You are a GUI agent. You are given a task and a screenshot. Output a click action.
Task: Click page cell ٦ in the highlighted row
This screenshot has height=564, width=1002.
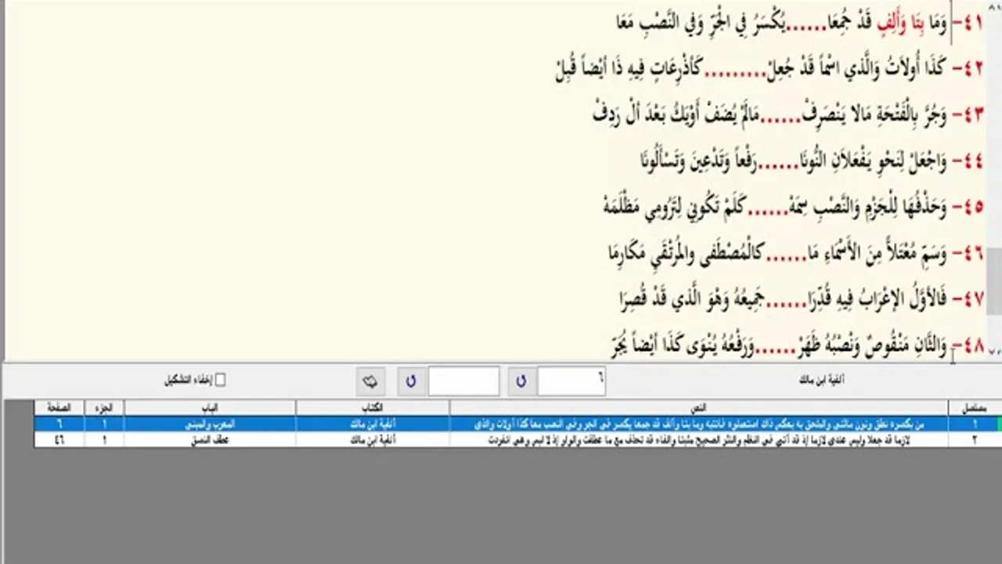pos(59,424)
